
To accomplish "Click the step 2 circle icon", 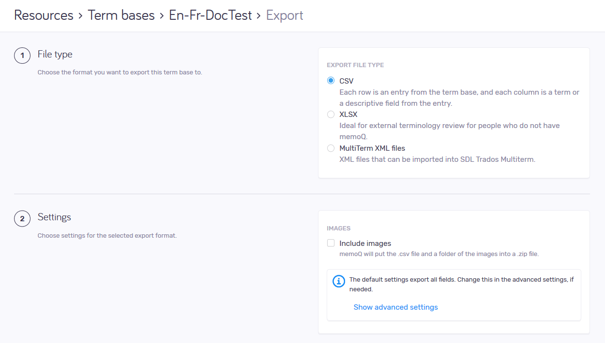I will [22, 218].
